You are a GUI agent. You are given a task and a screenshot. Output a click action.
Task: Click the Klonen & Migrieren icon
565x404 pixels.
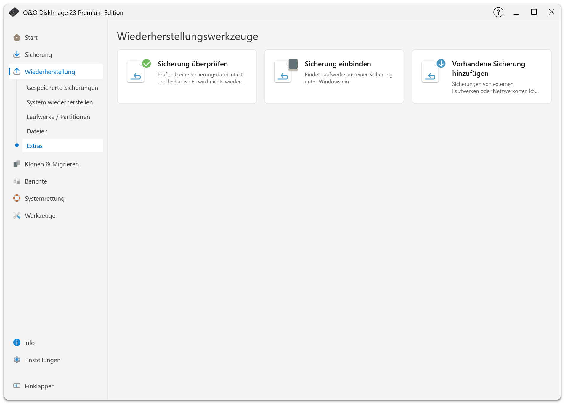point(17,164)
